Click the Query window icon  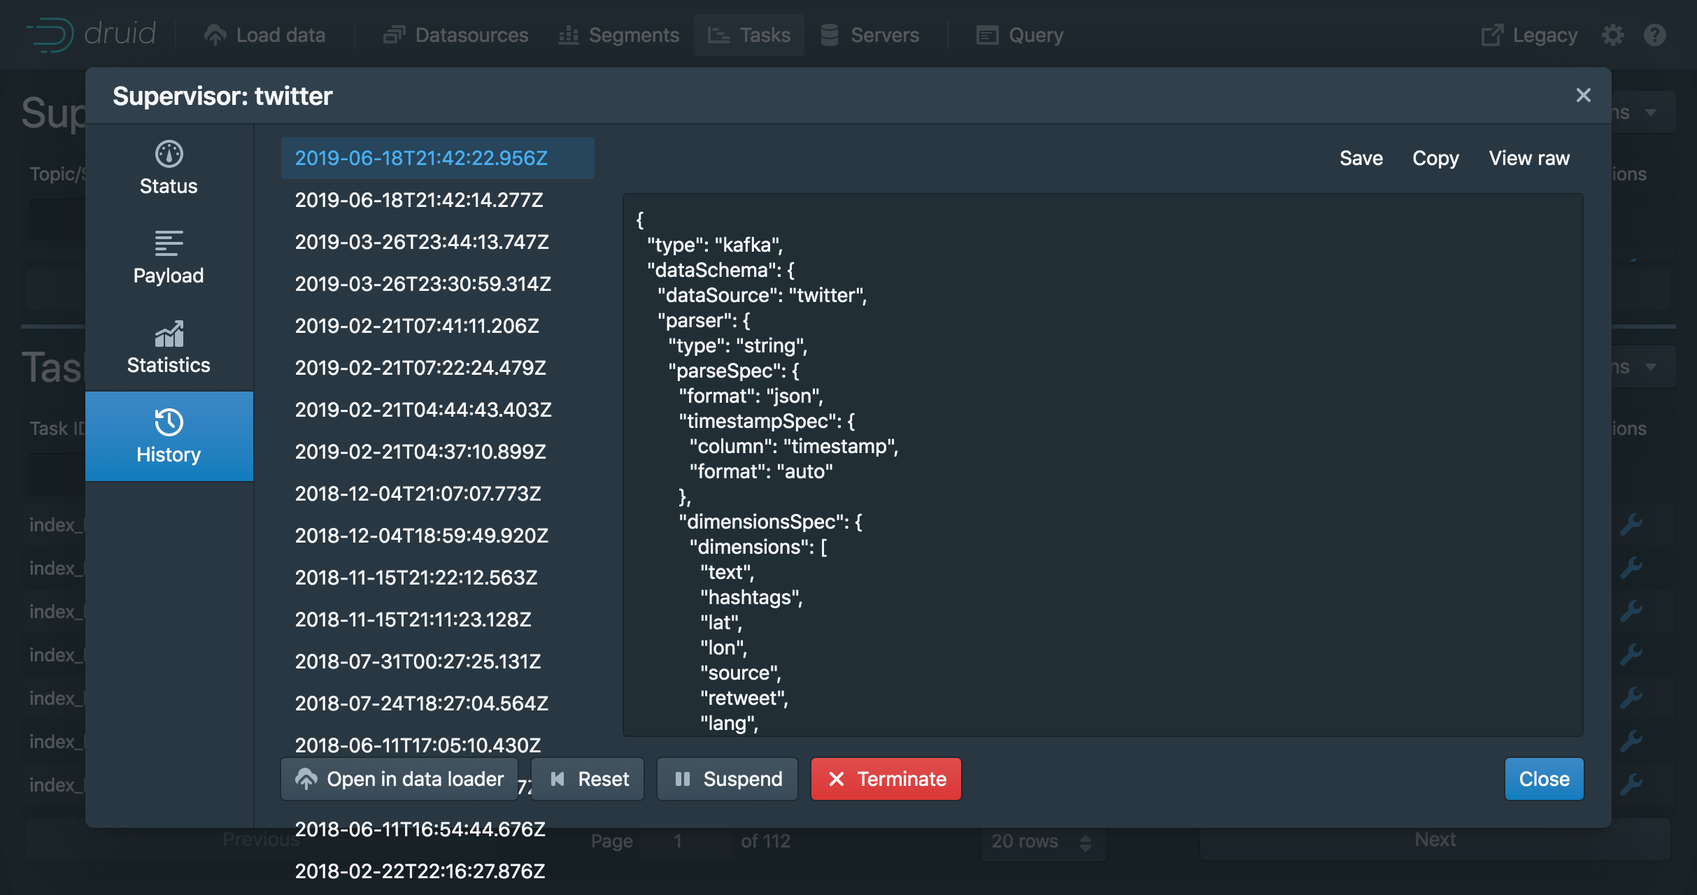click(x=987, y=35)
